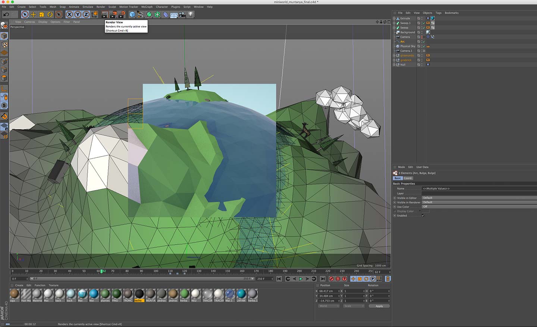Go to start of animation
This screenshot has width=537, height=327.
point(279,279)
